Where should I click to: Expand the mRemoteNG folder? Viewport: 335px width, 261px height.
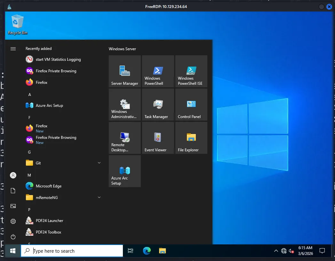coord(63,198)
